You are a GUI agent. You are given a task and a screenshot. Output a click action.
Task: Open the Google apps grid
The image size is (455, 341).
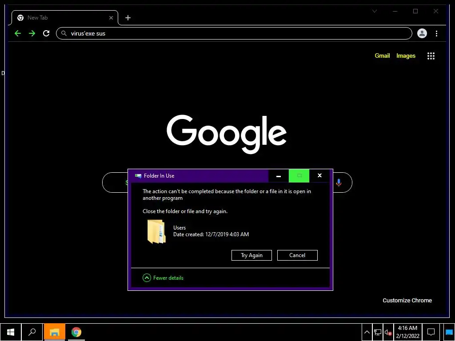[431, 56]
